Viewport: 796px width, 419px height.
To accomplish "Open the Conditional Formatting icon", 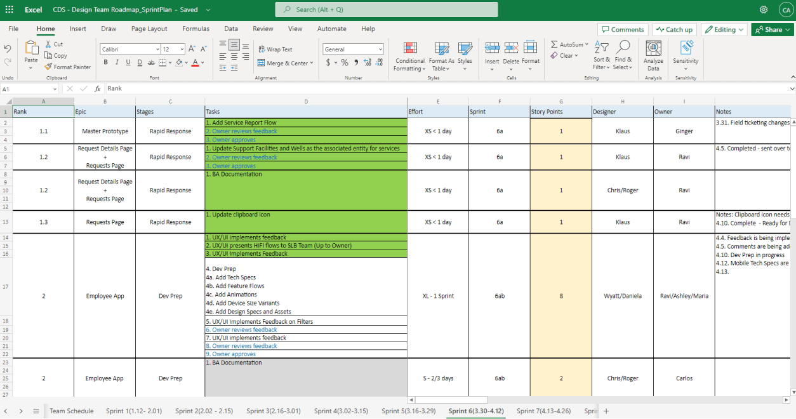I will click(x=409, y=50).
